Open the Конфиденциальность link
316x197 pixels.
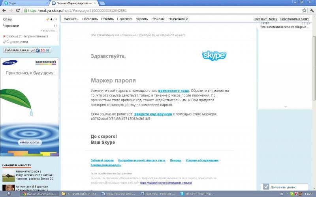[105, 165]
